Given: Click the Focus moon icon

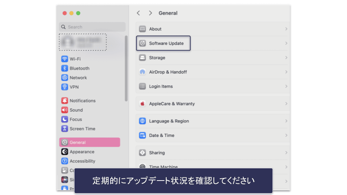Looking at the screenshot, I should [x=64, y=120].
